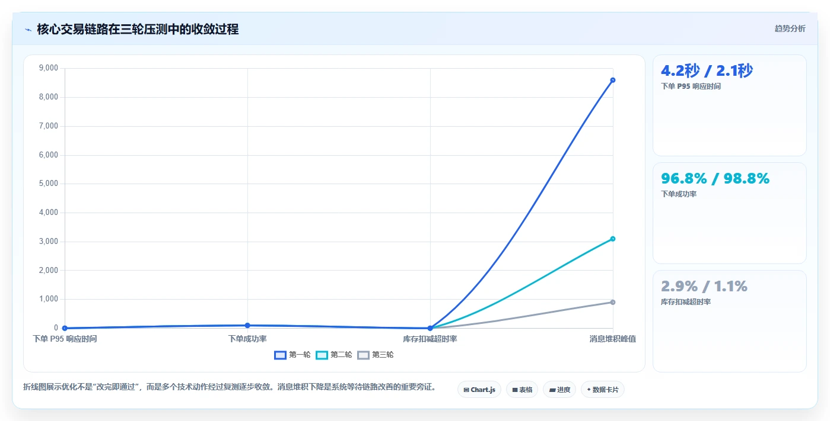
Task: Click the 1,000 y-axis tick label
Action: [x=48, y=299]
